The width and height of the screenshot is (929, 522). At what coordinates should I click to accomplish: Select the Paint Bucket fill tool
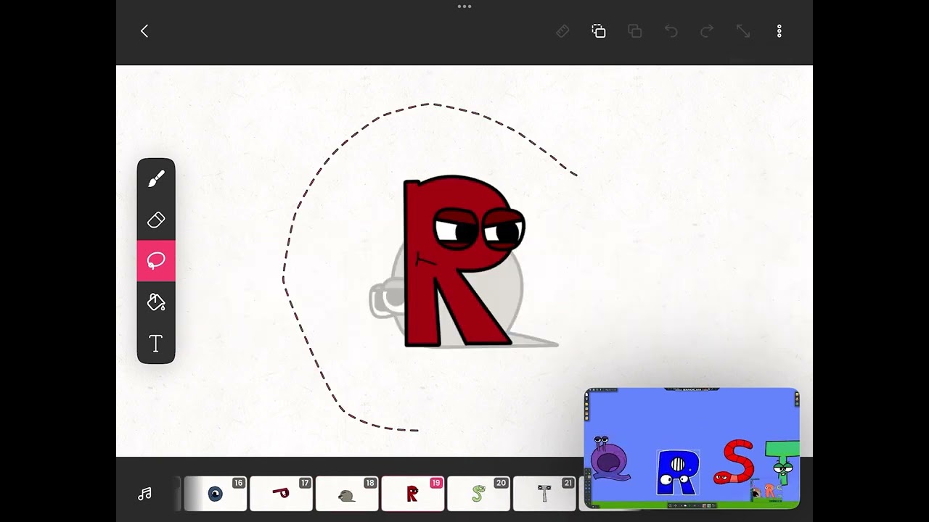click(156, 302)
